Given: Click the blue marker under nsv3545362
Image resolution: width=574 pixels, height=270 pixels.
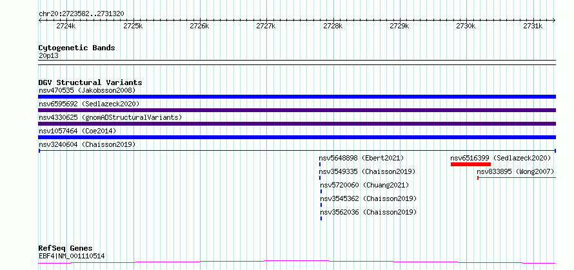Looking at the screenshot, I should click(x=321, y=205).
